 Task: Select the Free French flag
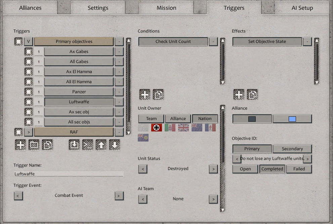click(x=210, y=127)
